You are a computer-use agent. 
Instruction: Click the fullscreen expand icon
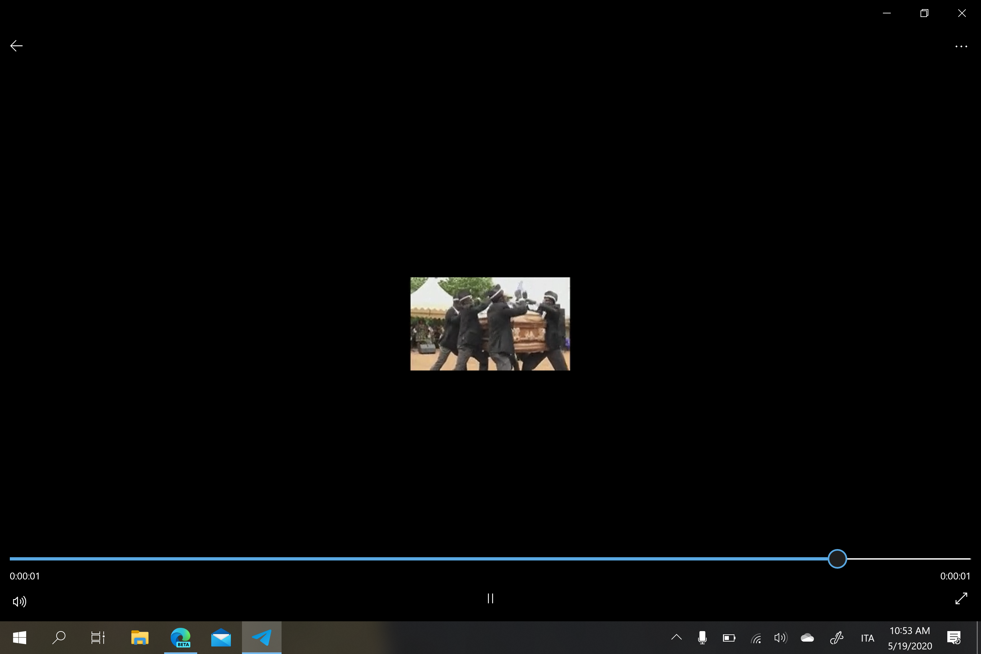[x=961, y=598]
